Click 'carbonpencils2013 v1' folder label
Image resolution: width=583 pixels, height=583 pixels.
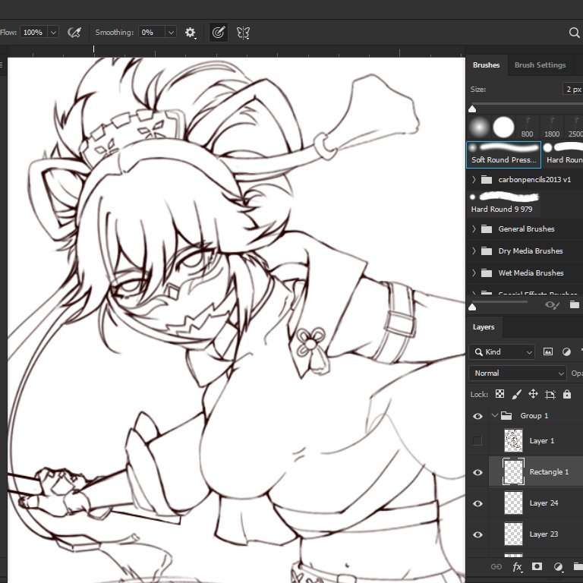coord(534,180)
